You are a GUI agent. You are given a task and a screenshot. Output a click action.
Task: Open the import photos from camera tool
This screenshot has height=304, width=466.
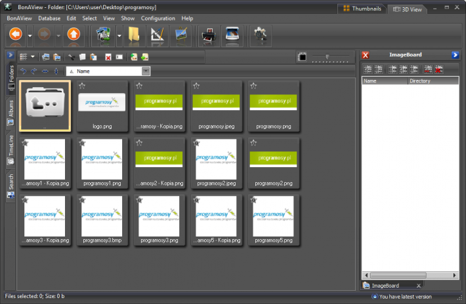[103, 35]
